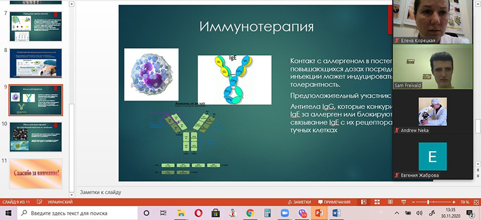The height and width of the screenshot is (220, 481).
Task: Click the spell check icon in status bar
Action: pyautogui.click(x=39, y=202)
